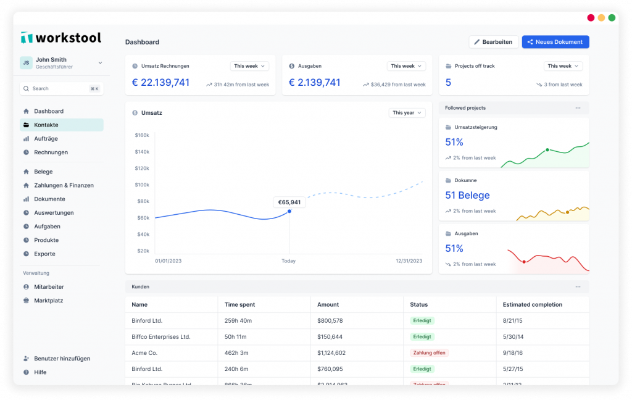Viewport: 632px width, 400px height.
Task: Click the Benutzer hinzufügen add-user icon
Action: point(26,359)
